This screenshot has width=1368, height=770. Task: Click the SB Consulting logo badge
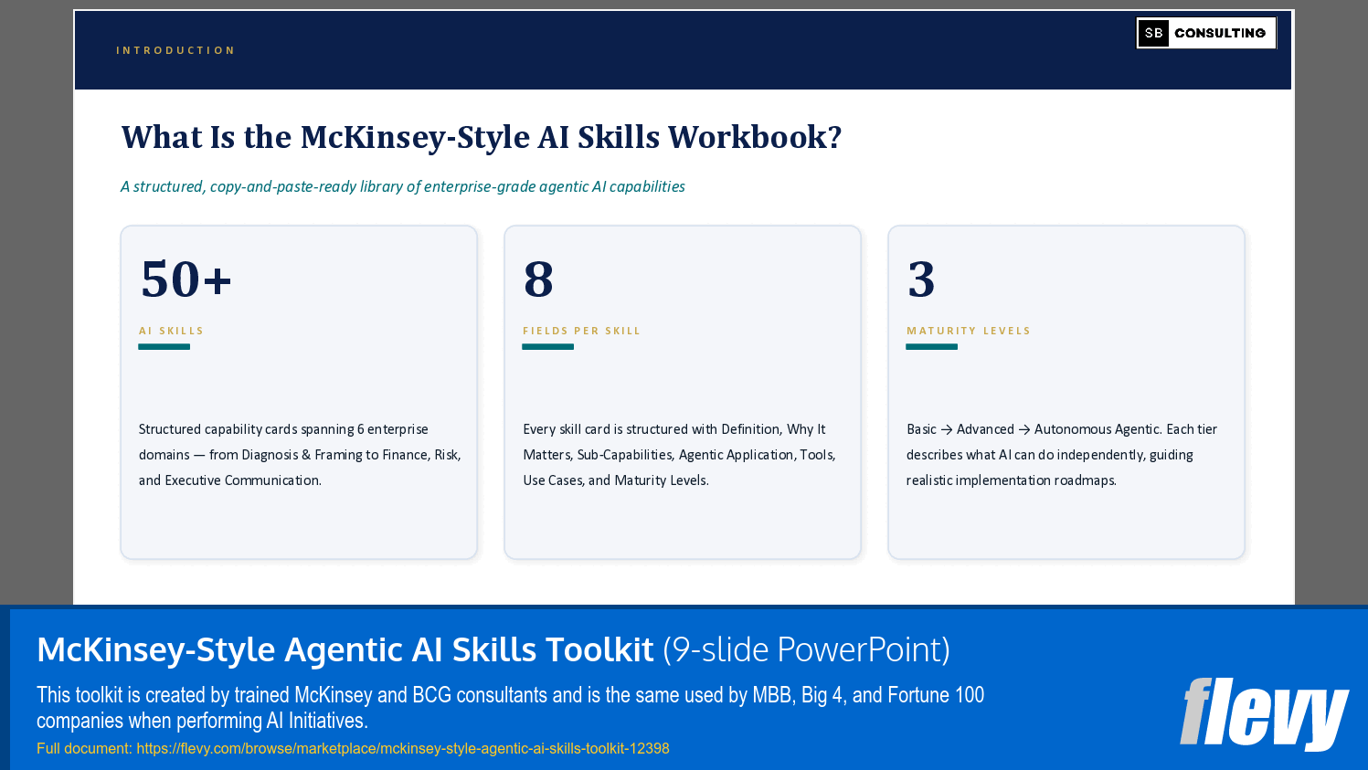[1205, 33]
